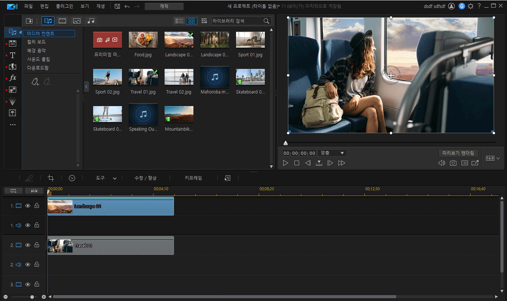Open the settings gear icon
Viewport: 507px width, 301px height.
[x=470, y=6]
